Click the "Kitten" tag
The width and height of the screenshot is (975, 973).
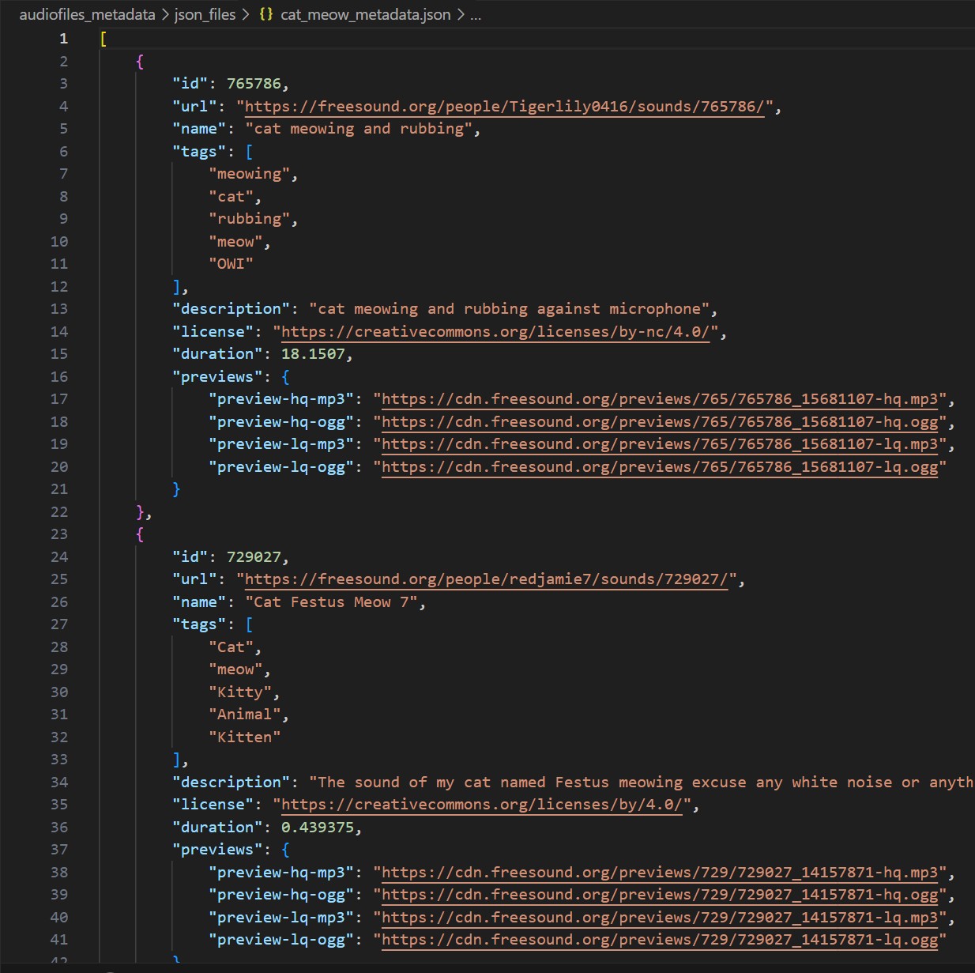pos(244,737)
